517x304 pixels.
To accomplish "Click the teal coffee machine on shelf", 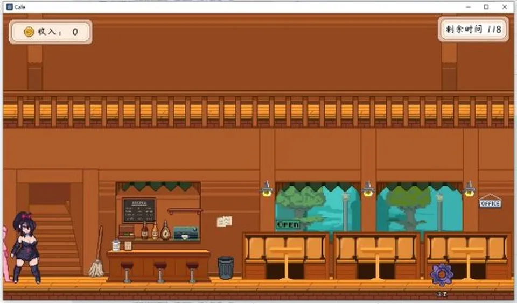I will coord(186,233).
